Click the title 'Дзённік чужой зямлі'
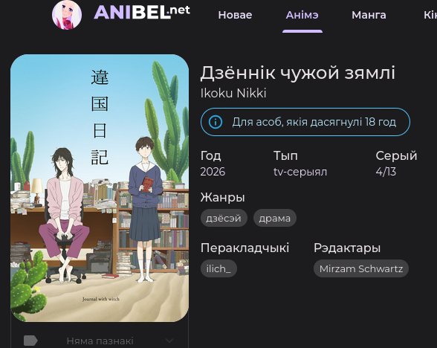The width and height of the screenshot is (437, 348). 297,73
